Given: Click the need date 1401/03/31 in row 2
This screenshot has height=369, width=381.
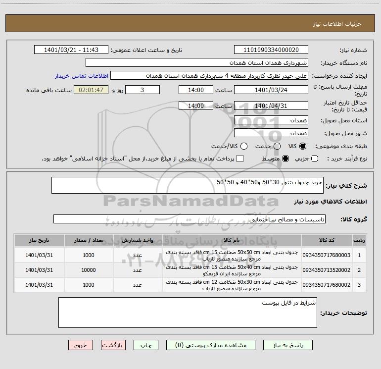Looking at the screenshot, I should [x=39, y=270].
